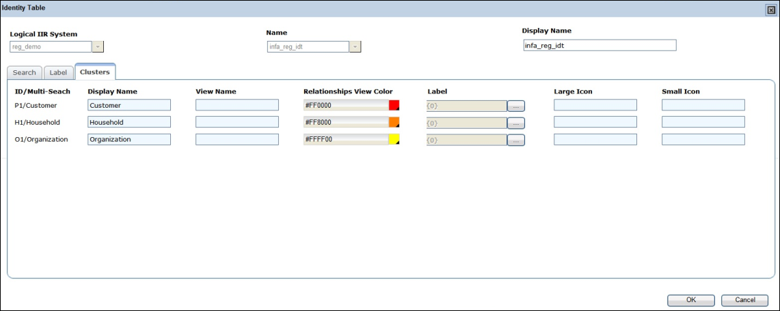Image resolution: width=780 pixels, height=311 pixels.
Task: Open the orange color swatch for Household
Action: click(x=394, y=122)
